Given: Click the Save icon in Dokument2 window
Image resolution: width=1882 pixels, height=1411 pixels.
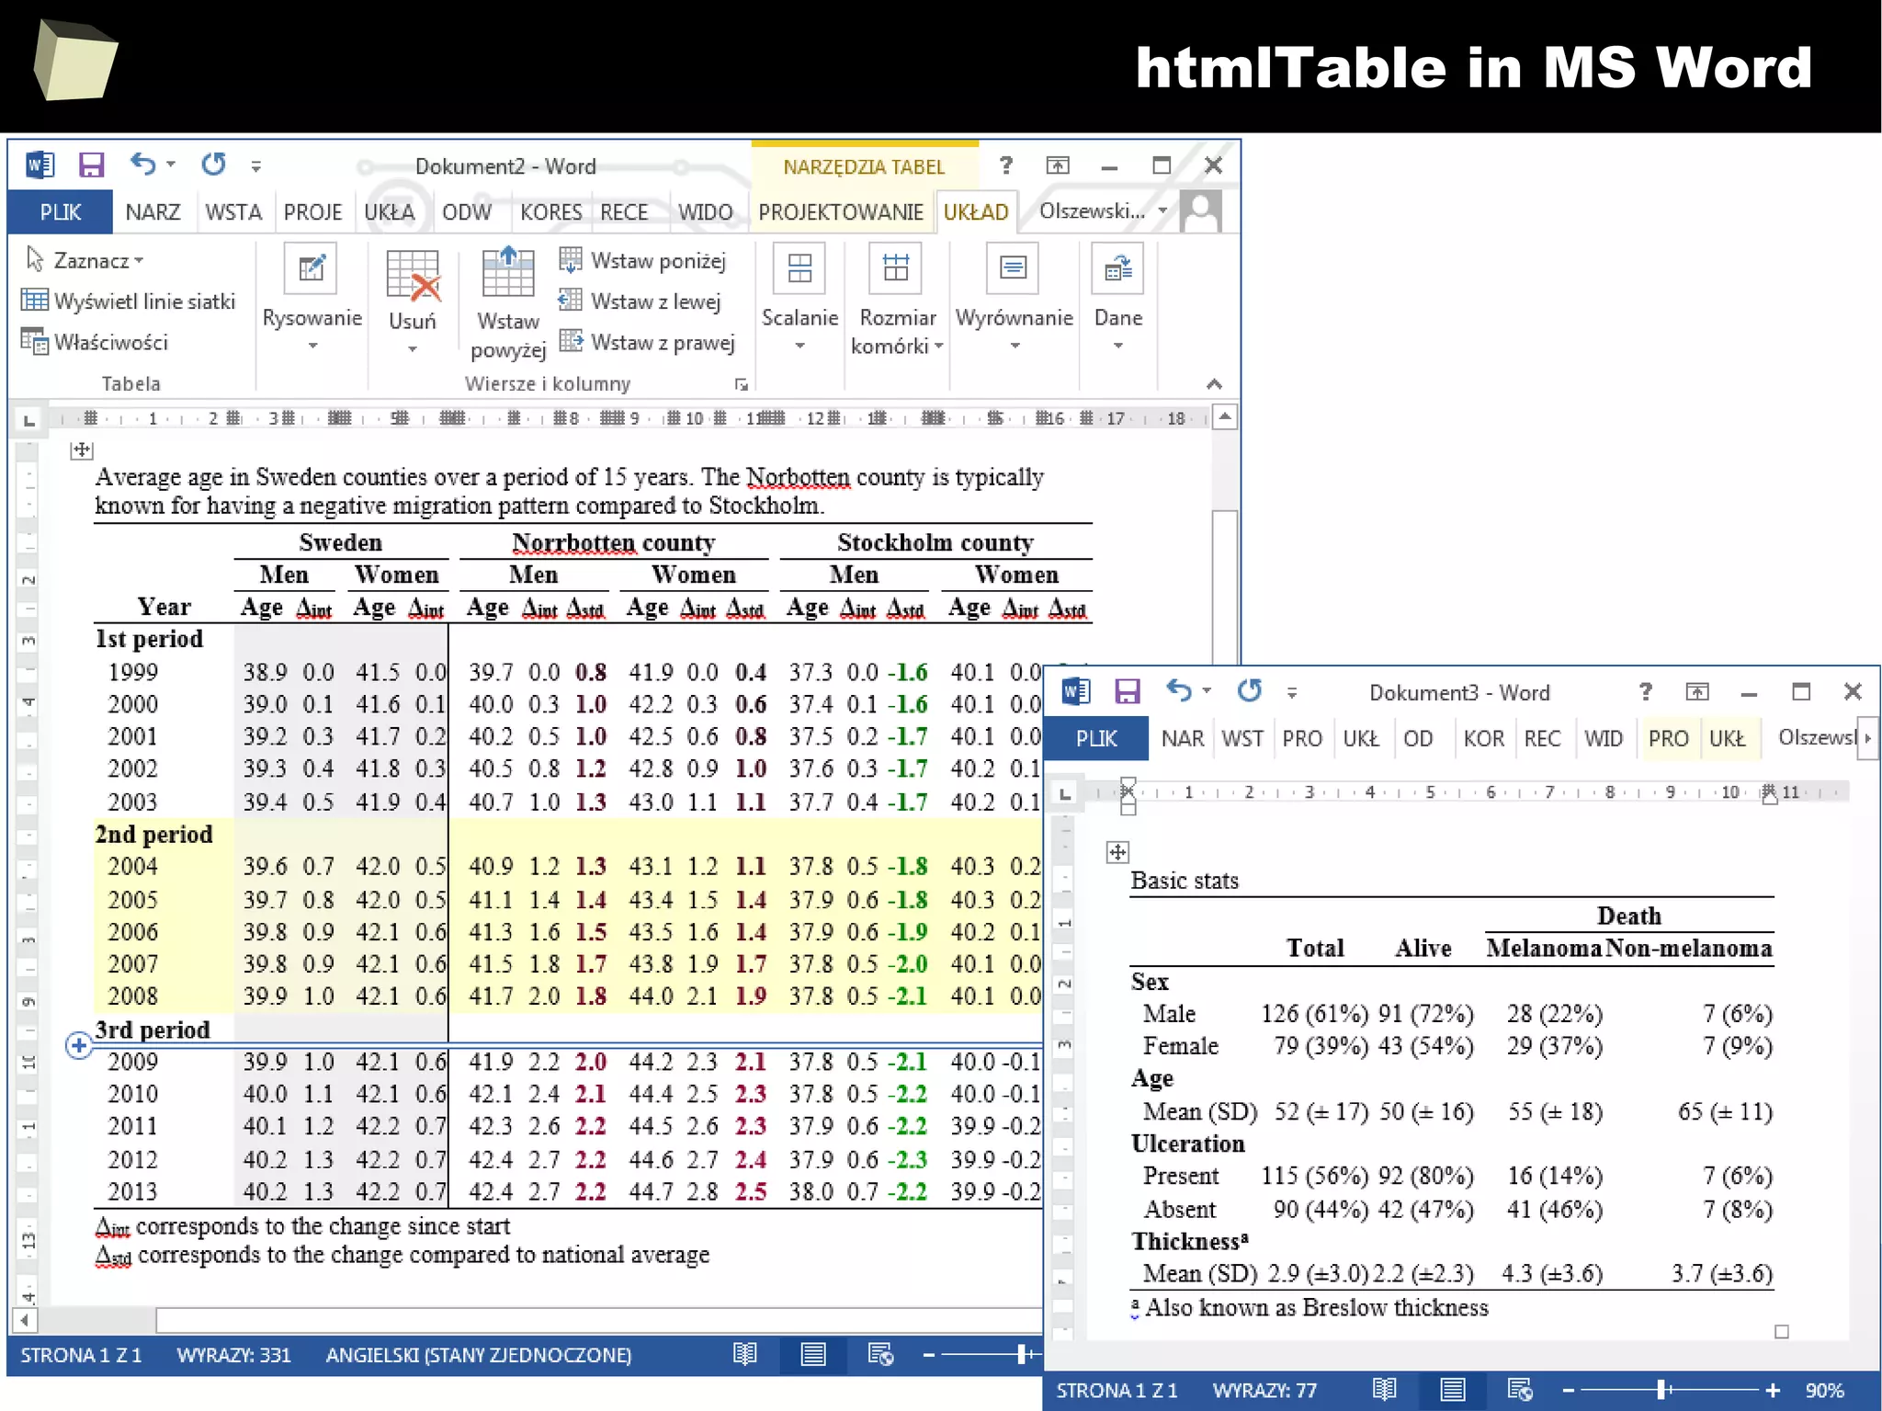Looking at the screenshot, I should point(91,165).
